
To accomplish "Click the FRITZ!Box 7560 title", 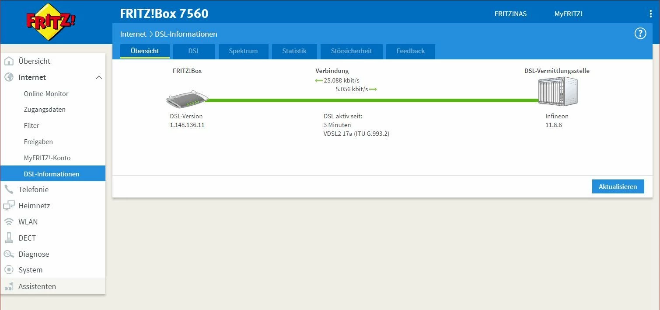I will click(164, 14).
